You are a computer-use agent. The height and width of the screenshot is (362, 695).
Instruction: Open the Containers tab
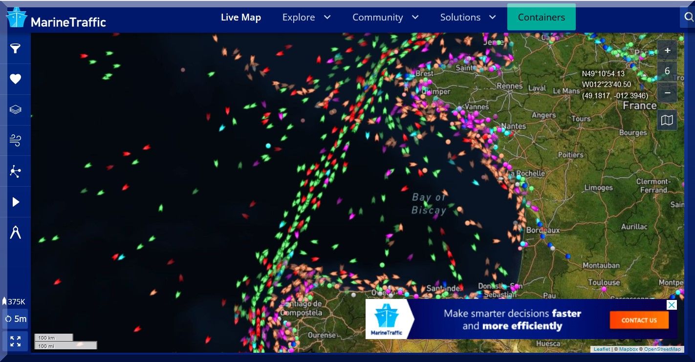[x=541, y=18]
